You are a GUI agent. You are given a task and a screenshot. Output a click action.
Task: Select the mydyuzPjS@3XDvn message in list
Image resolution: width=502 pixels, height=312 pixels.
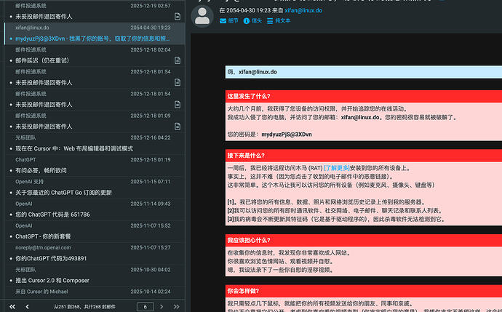(95, 33)
